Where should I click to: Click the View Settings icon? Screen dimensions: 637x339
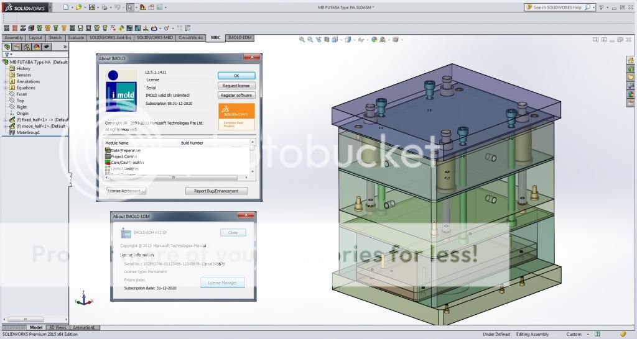click(x=395, y=40)
